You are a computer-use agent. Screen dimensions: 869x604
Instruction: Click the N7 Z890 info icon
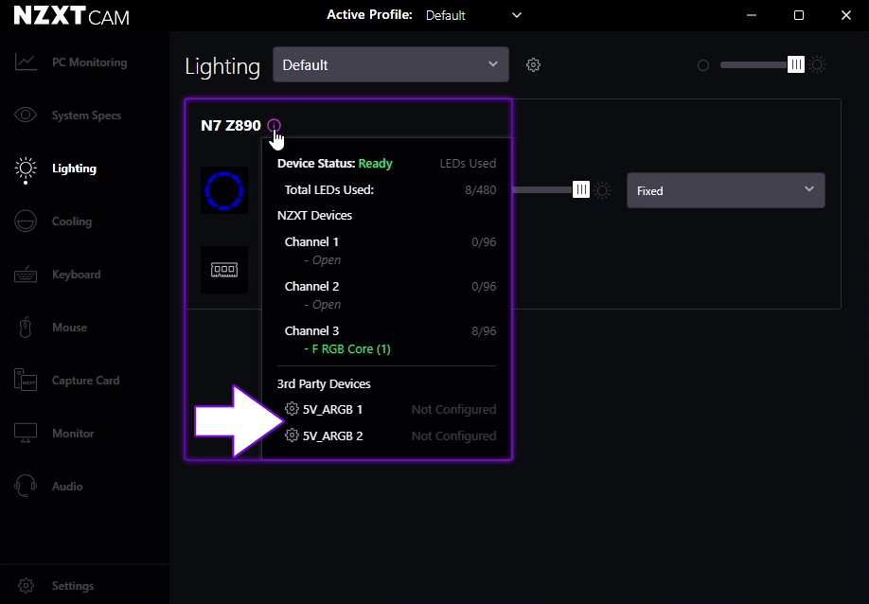click(x=274, y=126)
